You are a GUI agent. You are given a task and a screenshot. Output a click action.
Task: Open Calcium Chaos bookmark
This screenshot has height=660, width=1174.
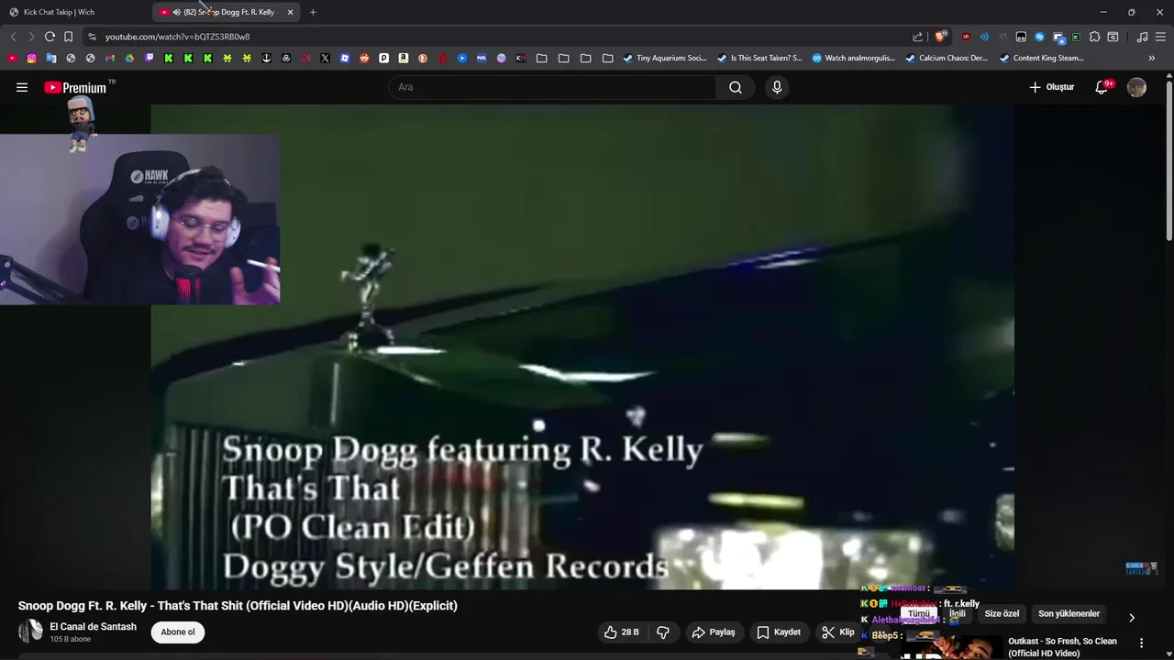(947, 58)
